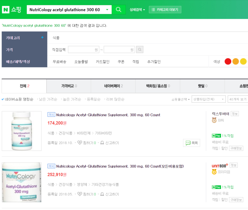This screenshot has width=248, height=210.
Task: Switch to the 네이버페이 tab
Action: pos(113,86)
